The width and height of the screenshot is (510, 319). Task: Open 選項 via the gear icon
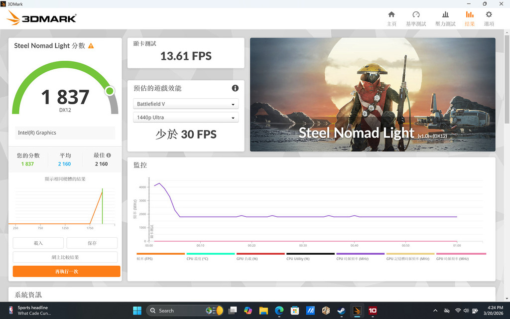[489, 17]
